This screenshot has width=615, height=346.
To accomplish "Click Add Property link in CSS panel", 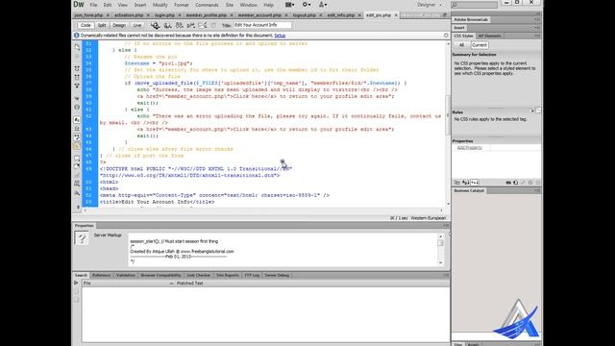I will pyautogui.click(x=469, y=148).
